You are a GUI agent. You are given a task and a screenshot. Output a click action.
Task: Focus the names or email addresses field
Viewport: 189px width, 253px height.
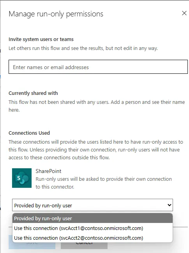(x=98, y=67)
